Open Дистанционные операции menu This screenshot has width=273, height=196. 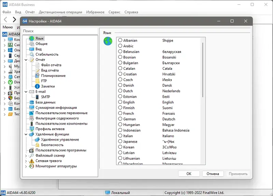(60, 12)
